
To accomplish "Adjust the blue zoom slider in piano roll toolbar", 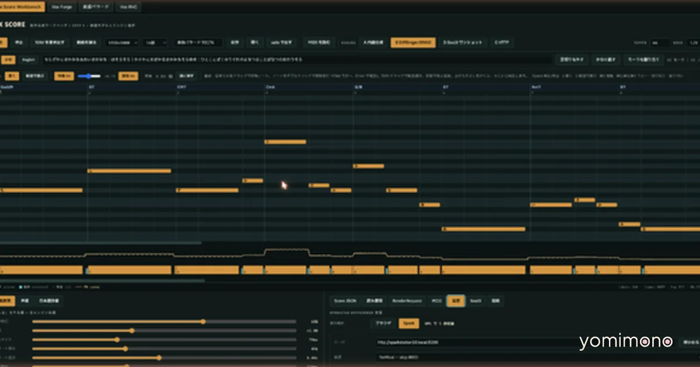I will click(89, 76).
